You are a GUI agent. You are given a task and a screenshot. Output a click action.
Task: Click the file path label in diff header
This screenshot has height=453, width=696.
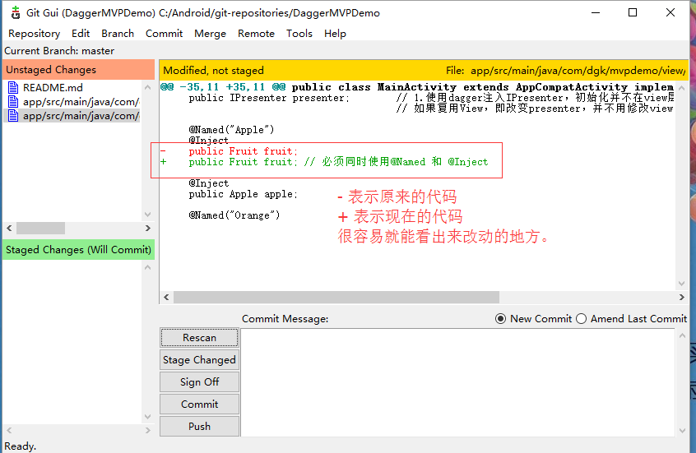pyautogui.click(x=566, y=71)
